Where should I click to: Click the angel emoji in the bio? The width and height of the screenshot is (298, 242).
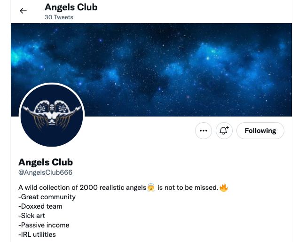pyautogui.click(x=151, y=187)
